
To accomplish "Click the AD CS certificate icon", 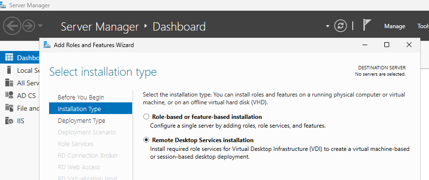I will point(9,95).
